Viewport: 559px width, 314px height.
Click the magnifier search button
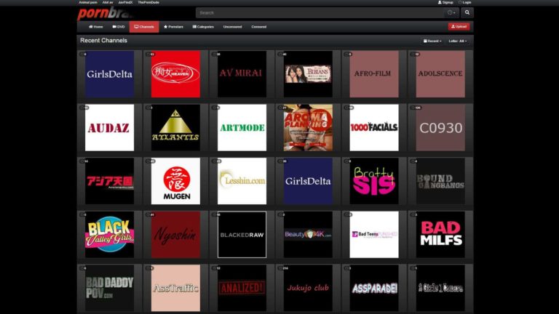[x=467, y=12]
